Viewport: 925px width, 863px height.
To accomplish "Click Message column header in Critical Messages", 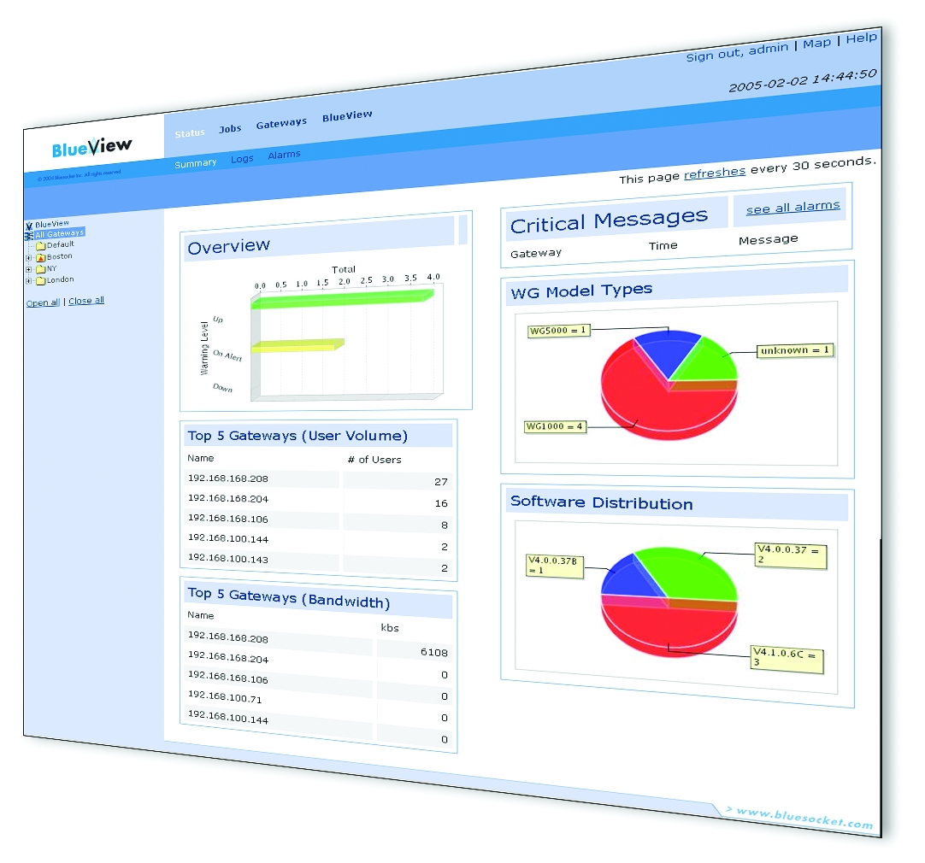I will tap(768, 240).
